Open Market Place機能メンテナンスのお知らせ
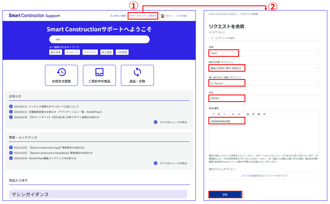The height and width of the screenshot is (204, 330). (52, 158)
